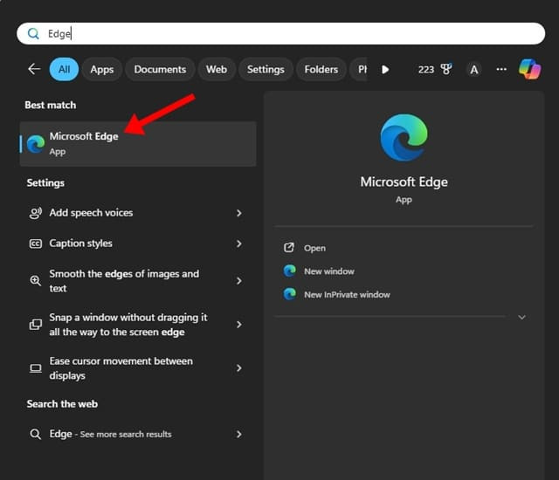Screen dimensions: 559x480
Task: Click into the search field containing Edge
Action: (x=281, y=33)
